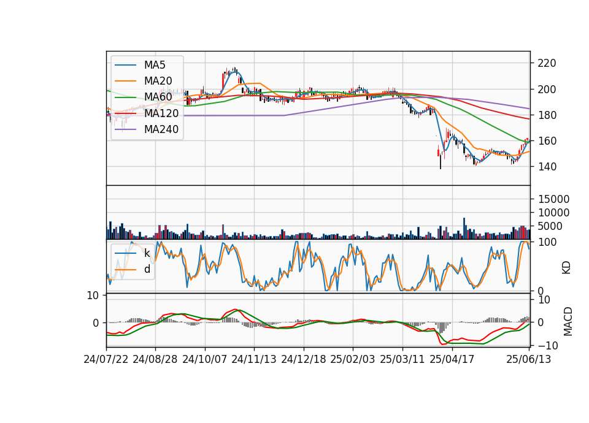
Task: Click the orange MA20 legend line swatch
Action: (125, 81)
